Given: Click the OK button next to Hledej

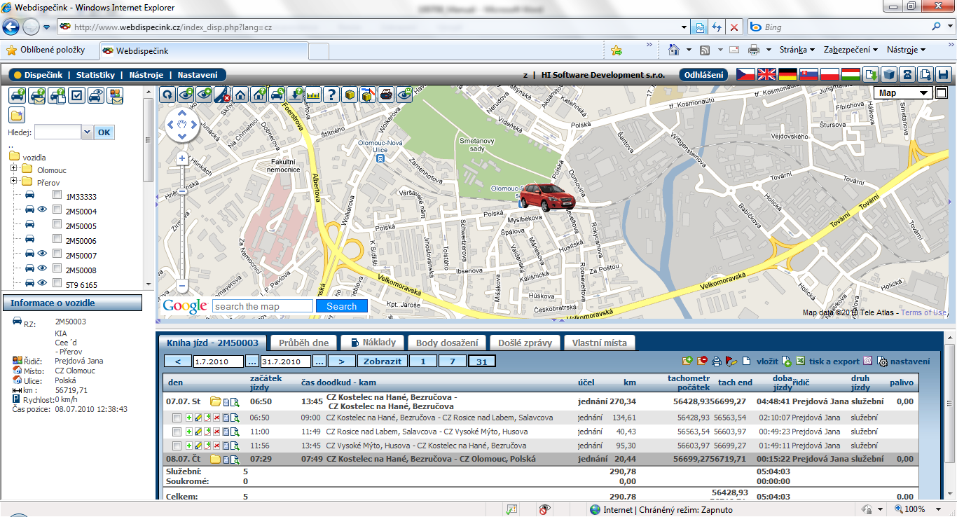Looking at the screenshot, I should click(104, 132).
